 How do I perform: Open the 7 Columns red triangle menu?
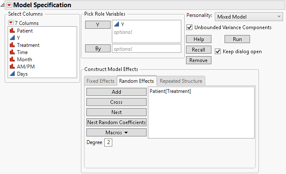click(x=11, y=23)
